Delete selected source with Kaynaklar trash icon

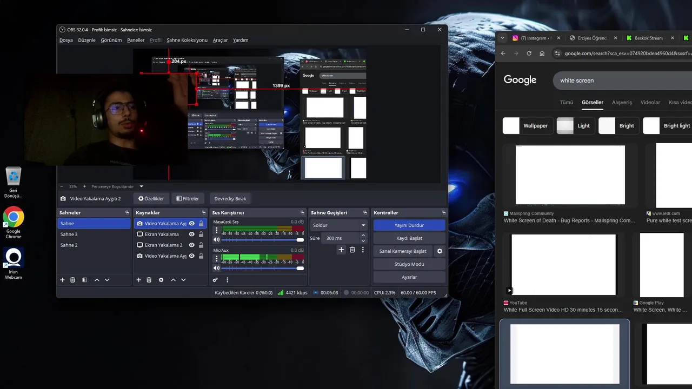[x=149, y=280]
